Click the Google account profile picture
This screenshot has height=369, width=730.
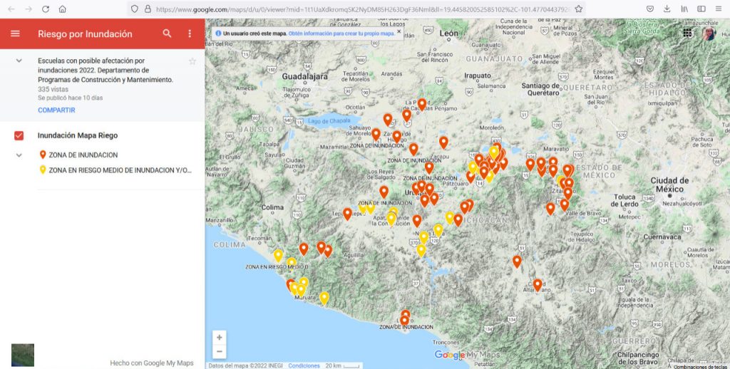[x=708, y=33]
